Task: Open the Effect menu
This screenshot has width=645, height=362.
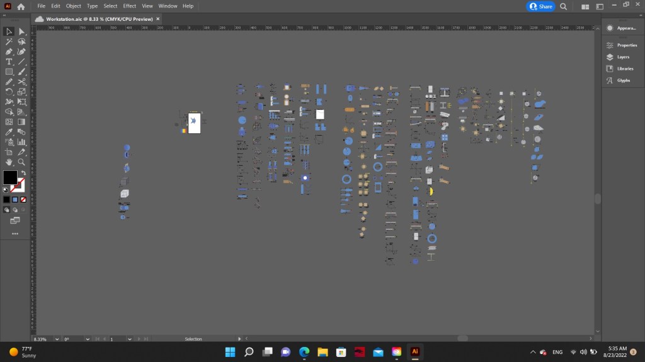Action: pos(130,6)
